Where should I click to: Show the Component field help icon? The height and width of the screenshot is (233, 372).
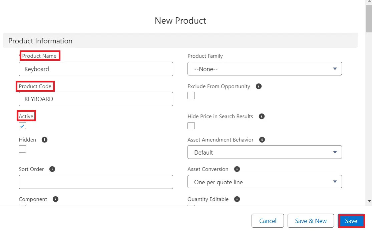[56, 199]
